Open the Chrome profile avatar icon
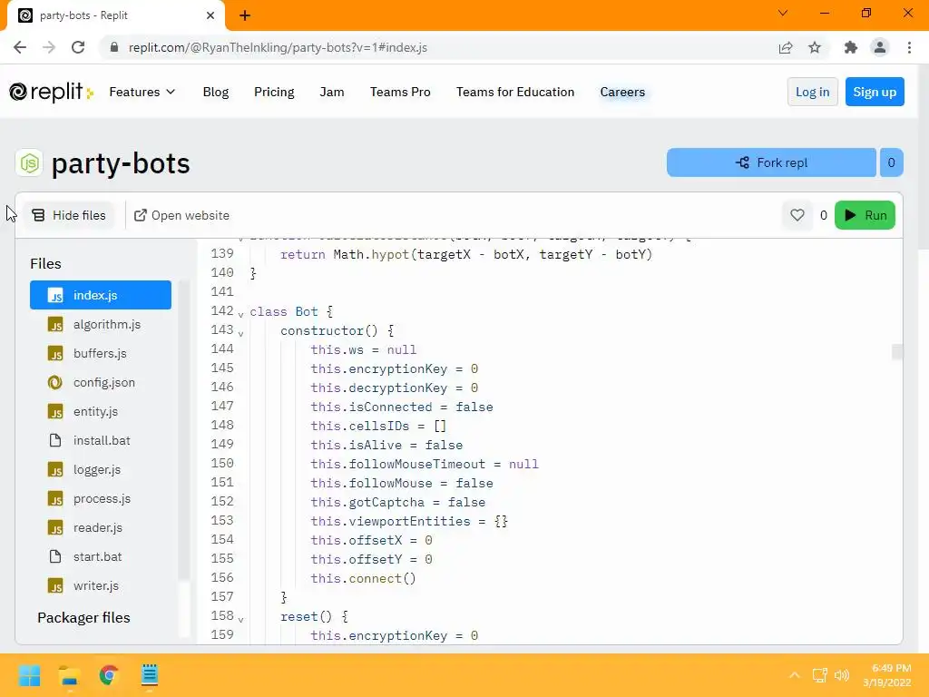Screen dimensions: 929x697 click(x=880, y=47)
